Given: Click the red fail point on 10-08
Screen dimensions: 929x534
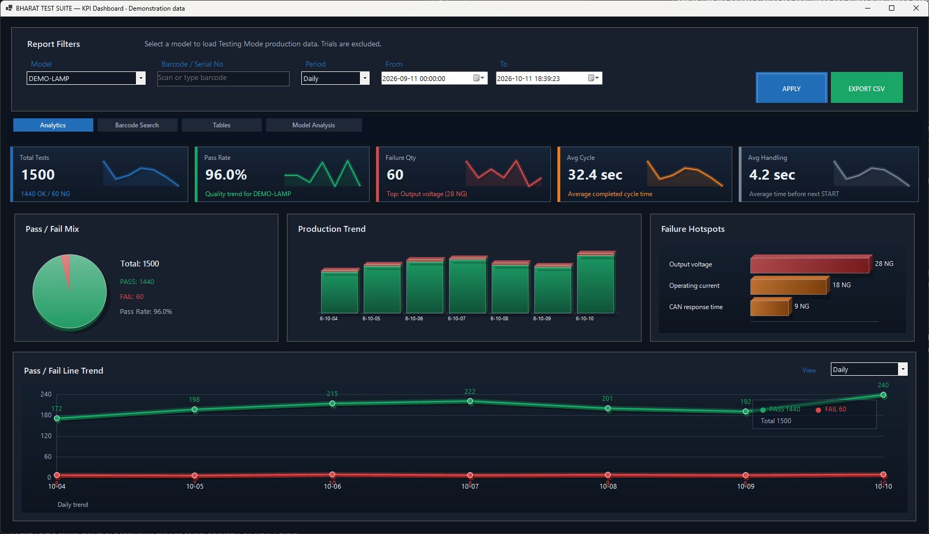Looking at the screenshot, I should [608, 475].
